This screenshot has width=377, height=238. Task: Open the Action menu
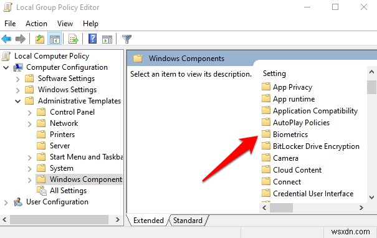(36, 24)
